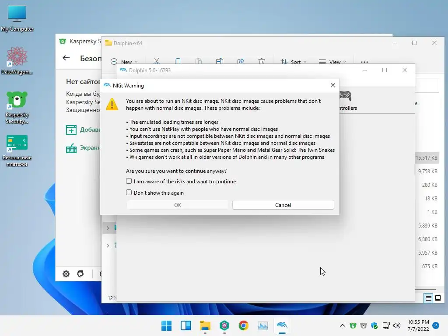Image resolution: width=448 pixels, height=336 pixels.
Task: Open the DataWagon desktop shortcut
Action: click(x=17, y=60)
